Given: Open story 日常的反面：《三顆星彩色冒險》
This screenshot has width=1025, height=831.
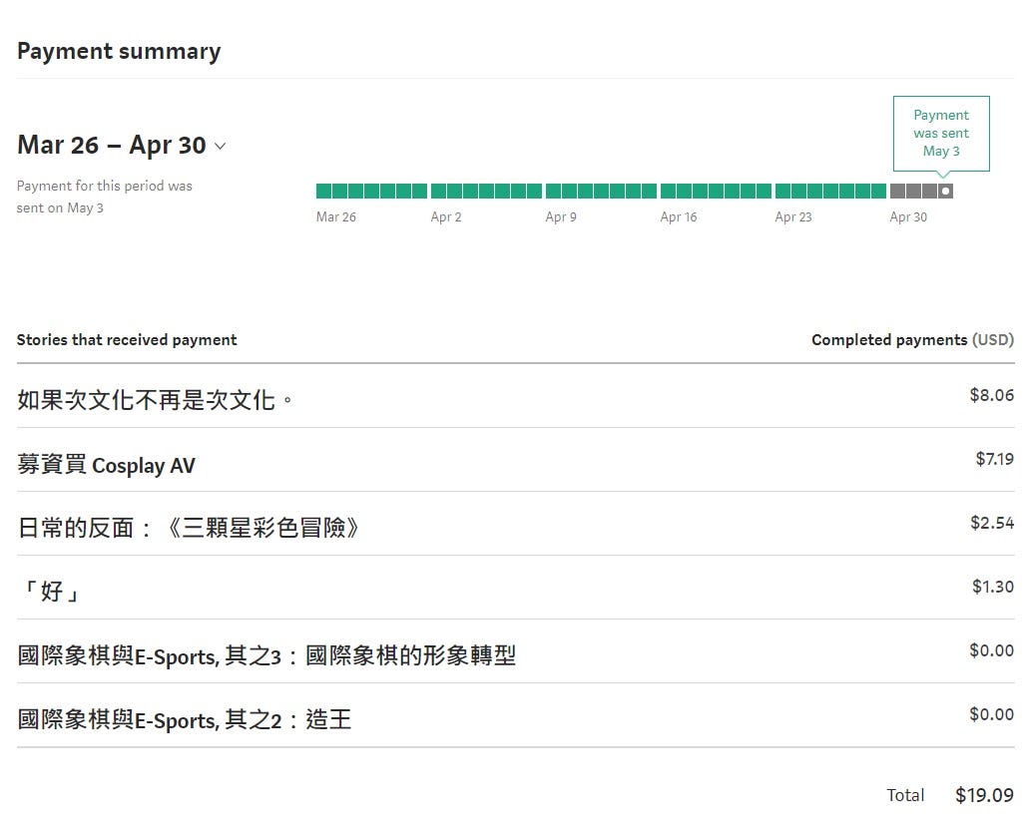Looking at the screenshot, I should click(189, 528).
